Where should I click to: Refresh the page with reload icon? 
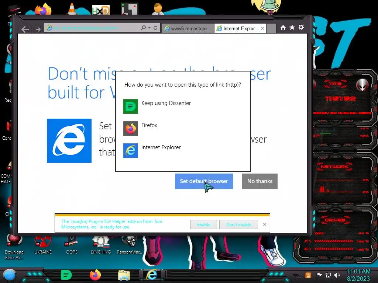coord(155,28)
